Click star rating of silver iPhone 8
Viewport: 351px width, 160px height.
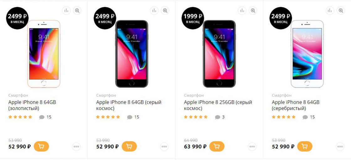[x=284, y=117]
